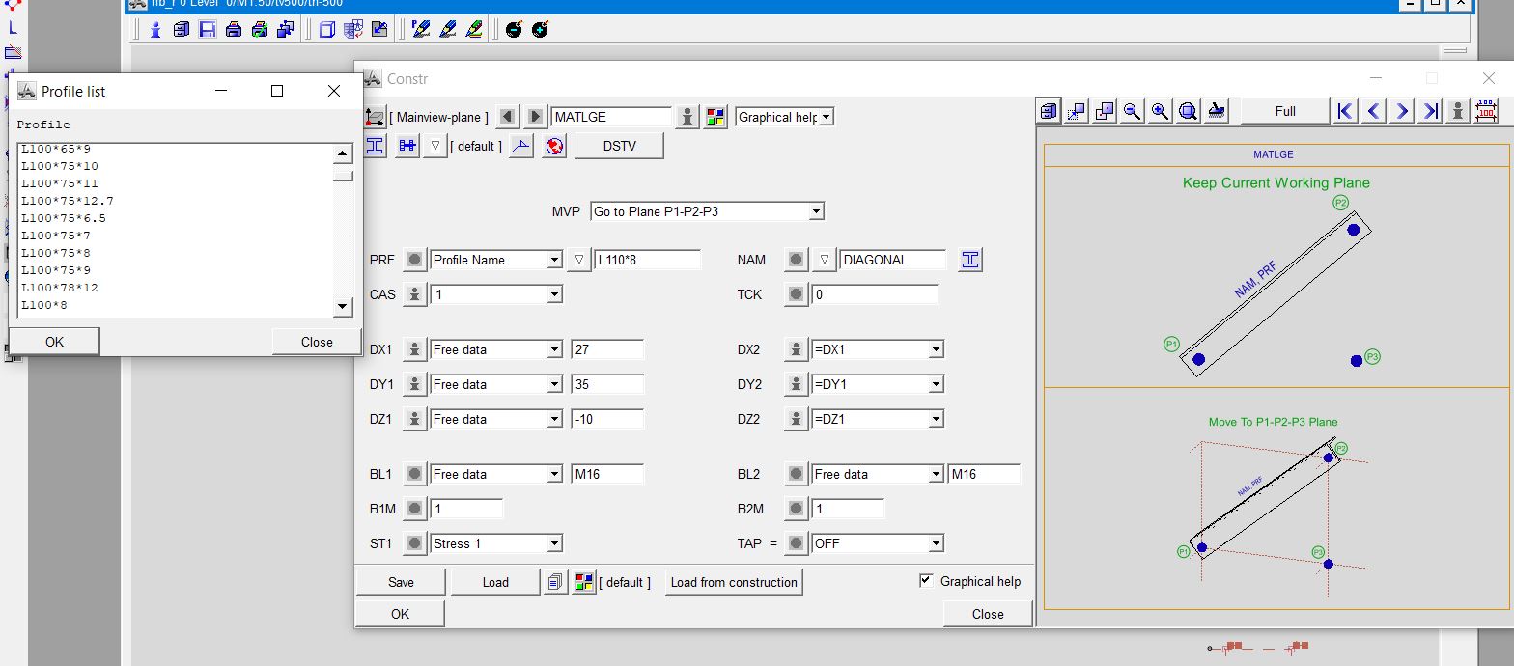
Task: Click the dimension 100 icon in preview toolbar
Action: [1487, 111]
